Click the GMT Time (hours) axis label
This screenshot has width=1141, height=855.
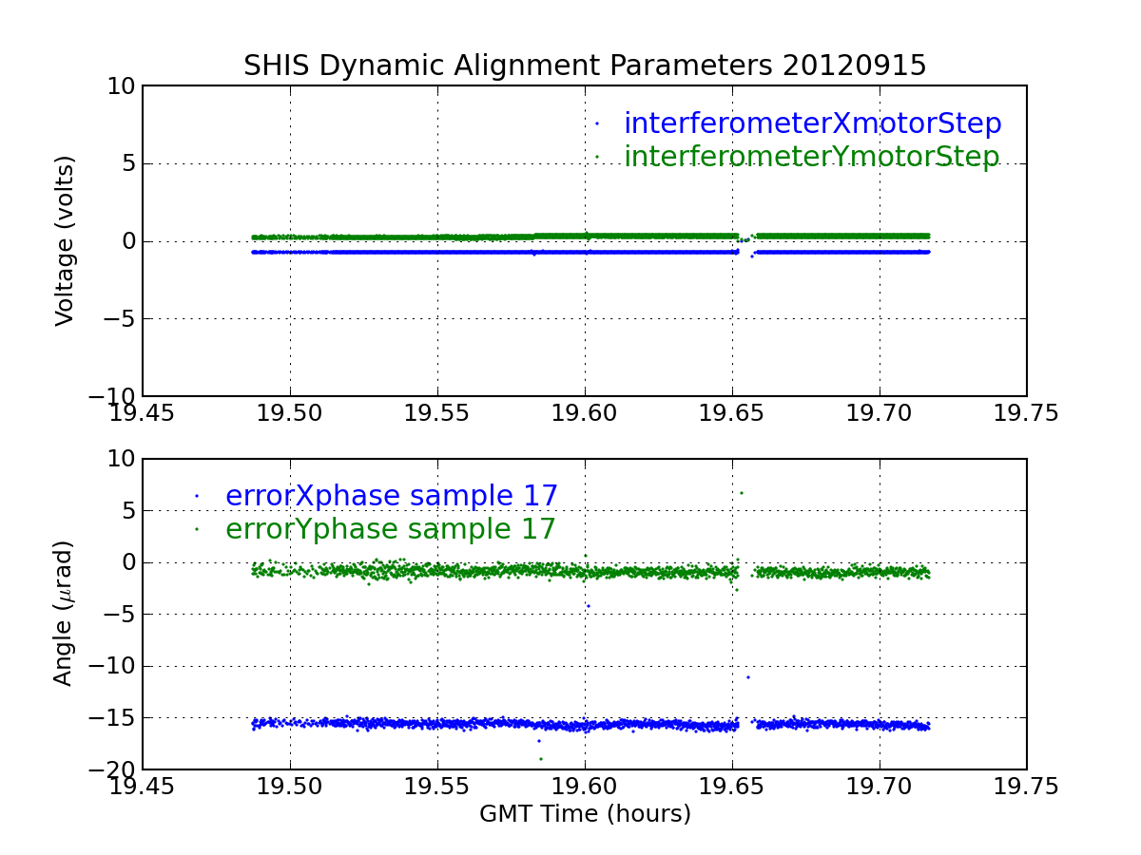585,814
